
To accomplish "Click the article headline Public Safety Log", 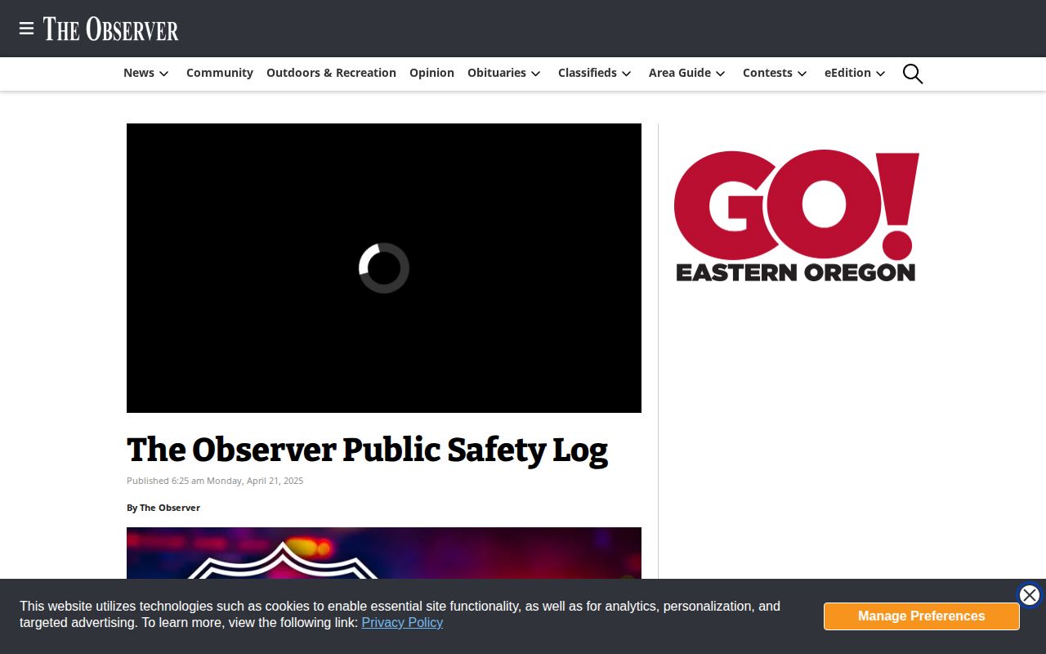I will 368,450.
